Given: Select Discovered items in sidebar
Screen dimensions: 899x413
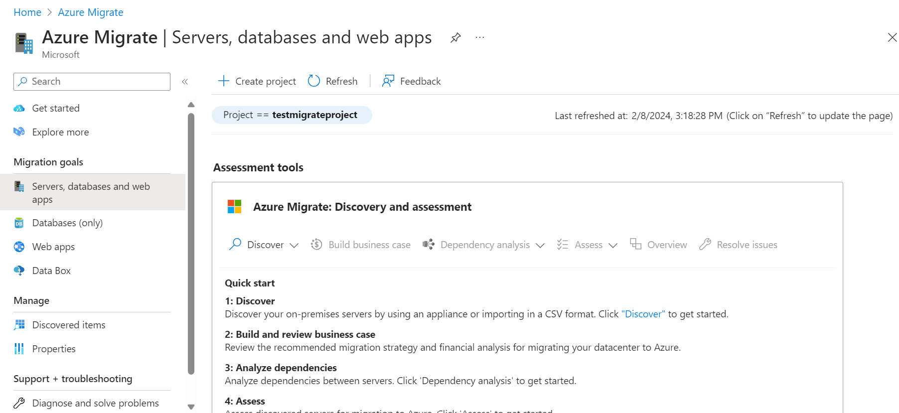Looking at the screenshot, I should (69, 325).
